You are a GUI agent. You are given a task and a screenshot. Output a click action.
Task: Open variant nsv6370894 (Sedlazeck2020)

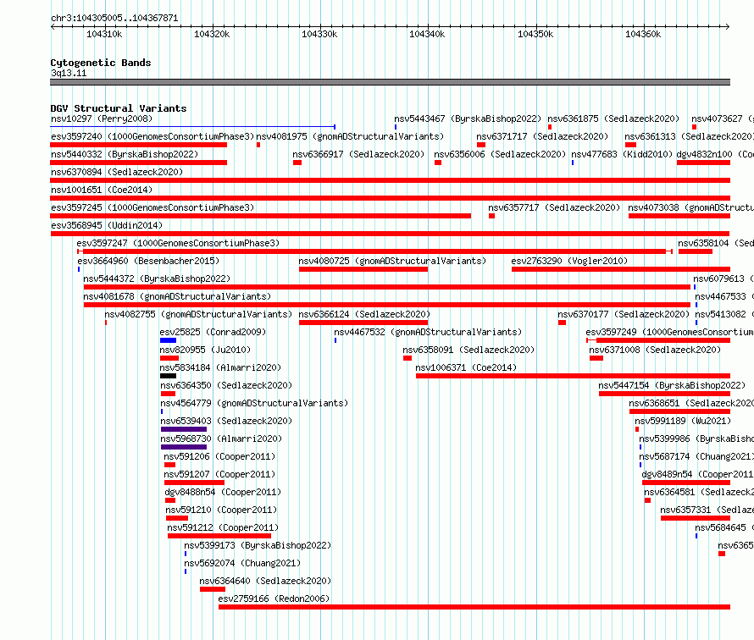tap(117, 172)
